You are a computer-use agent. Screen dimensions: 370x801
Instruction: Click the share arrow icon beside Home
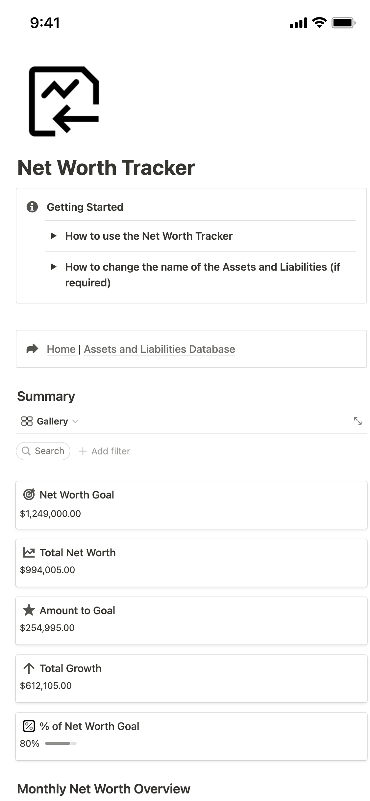click(32, 349)
